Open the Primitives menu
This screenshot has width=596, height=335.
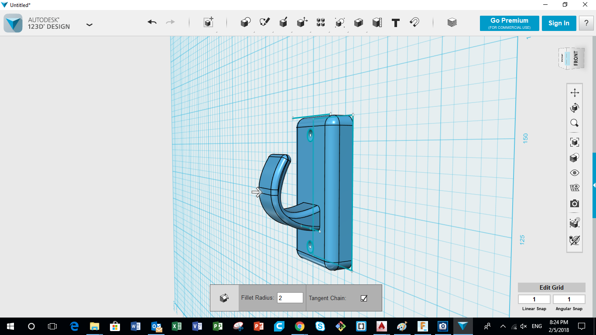pos(246,23)
